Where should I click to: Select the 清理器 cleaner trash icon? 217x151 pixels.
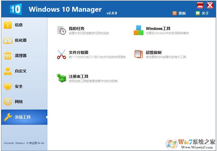(x=8, y=56)
